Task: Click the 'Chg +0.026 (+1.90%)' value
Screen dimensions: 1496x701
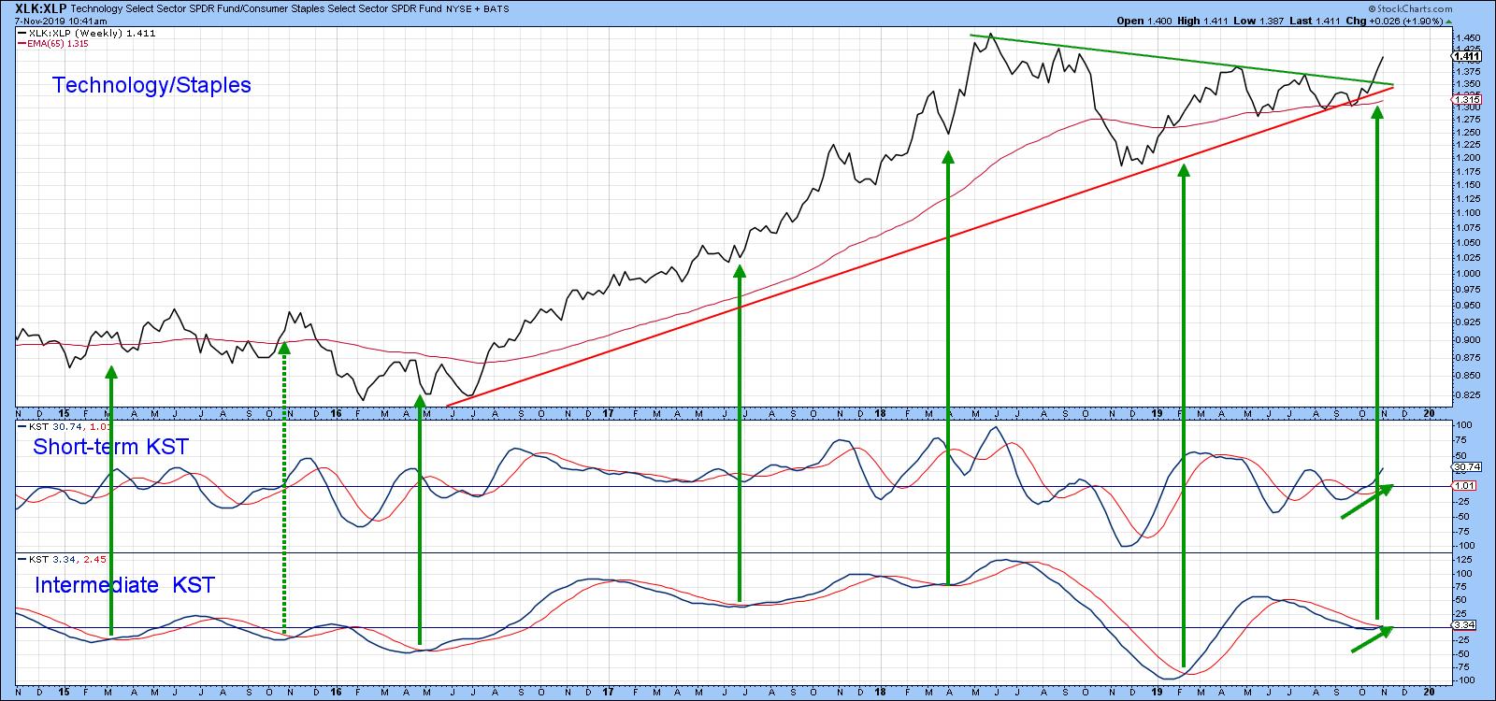Action: click(1395, 20)
